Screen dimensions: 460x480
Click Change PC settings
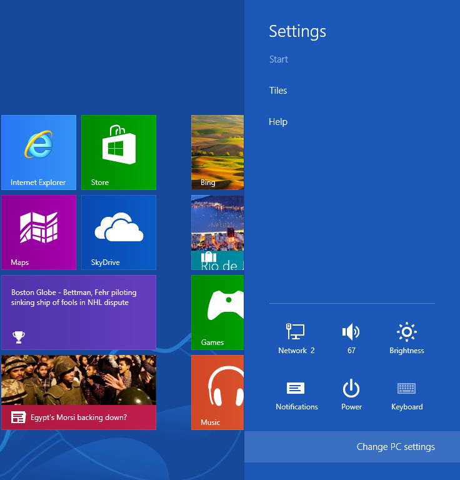click(x=352, y=447)
